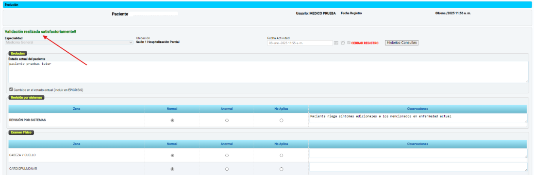The width and height of the screenshot is (534, 175).
Task: Select No Aplica for Revisión por sistemas
Action: 281,120
